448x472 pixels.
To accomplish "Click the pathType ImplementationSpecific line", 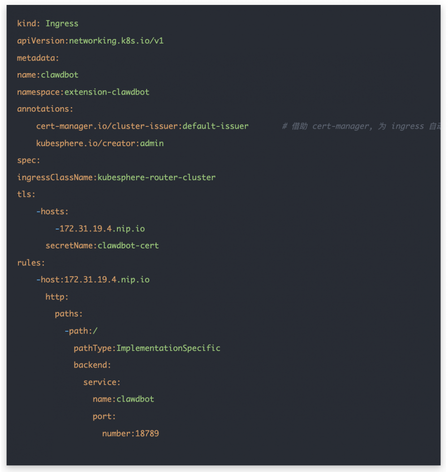I will click(147, 348).
